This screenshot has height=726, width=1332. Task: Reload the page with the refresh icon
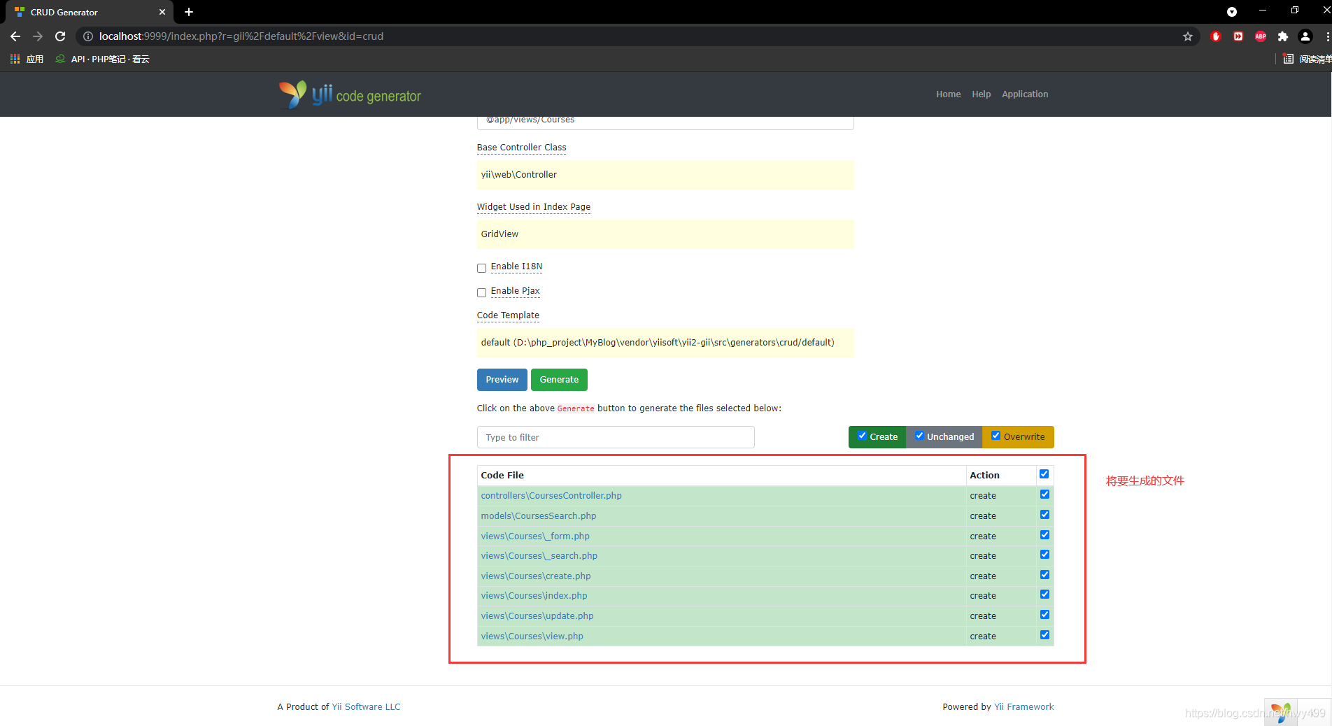click(60, 36)
